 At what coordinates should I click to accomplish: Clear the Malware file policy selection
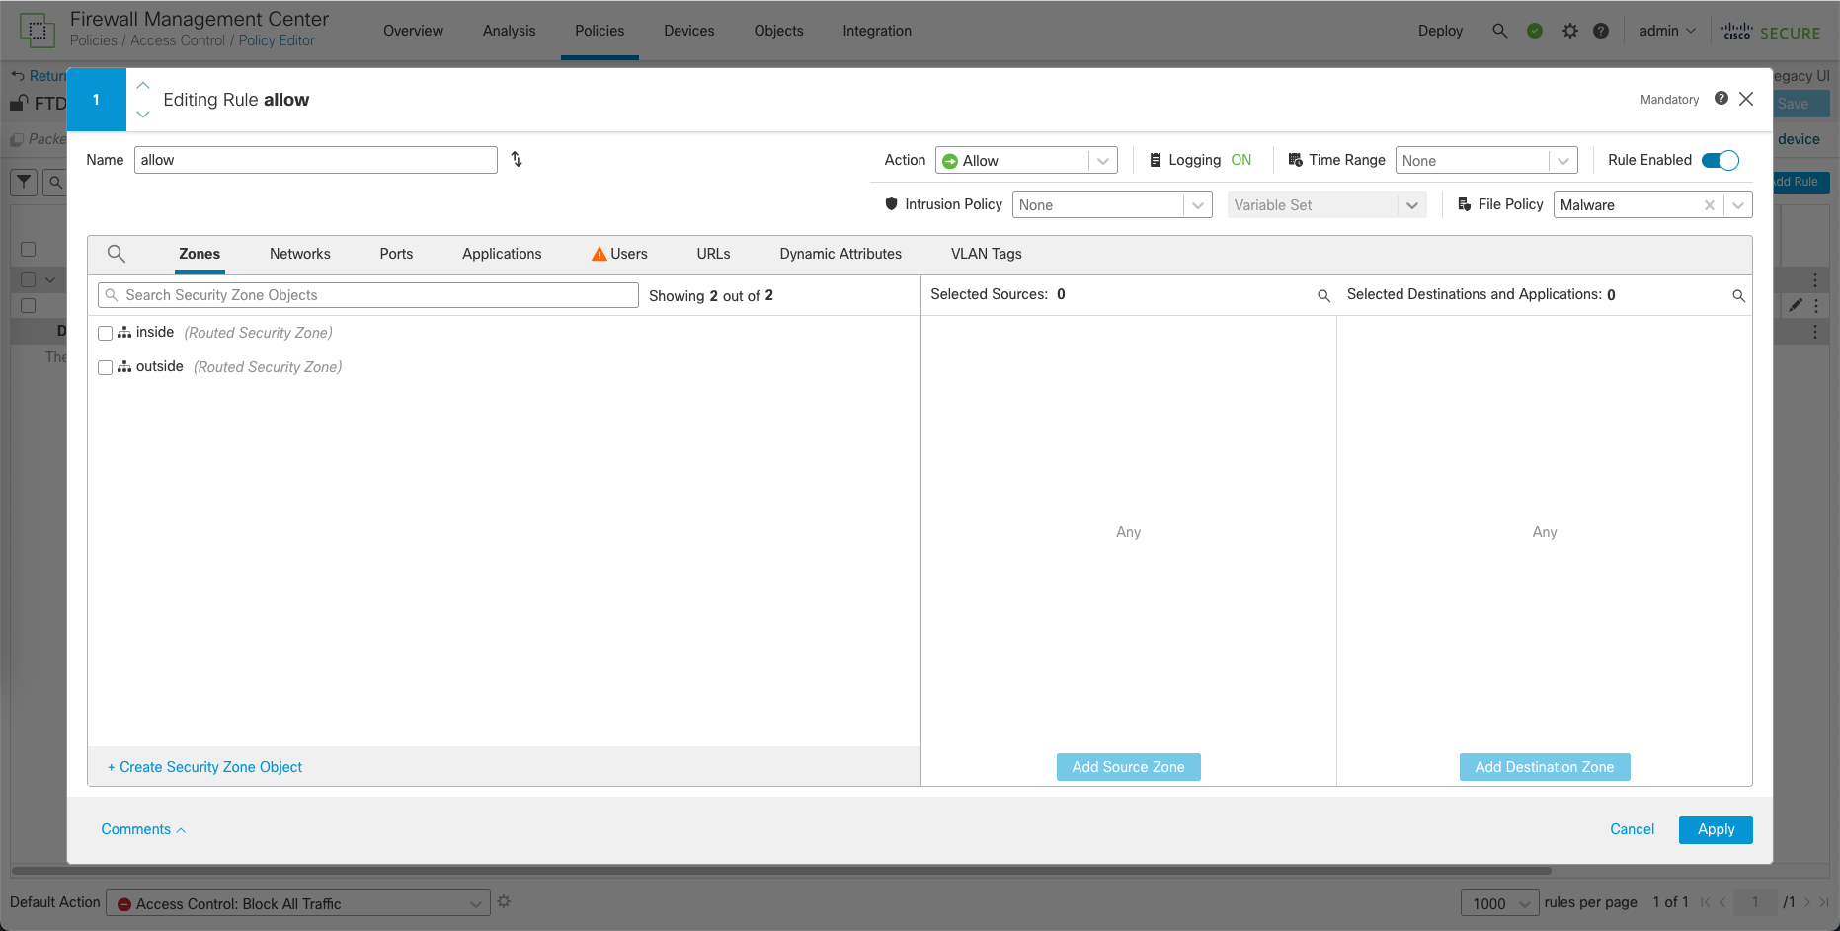1709,205
